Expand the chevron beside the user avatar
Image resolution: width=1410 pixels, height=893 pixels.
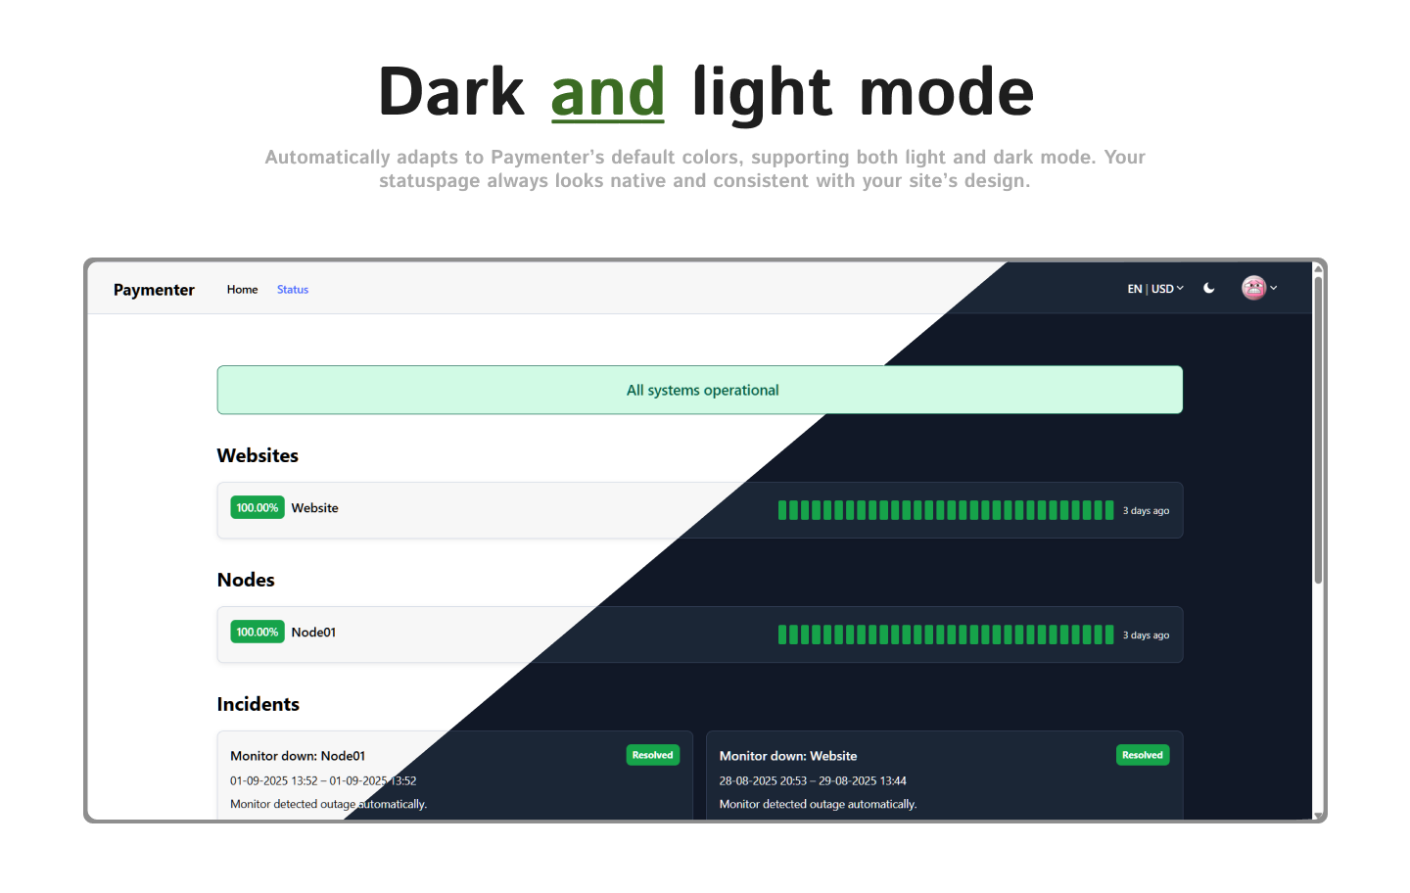(x=1274, y=288)
